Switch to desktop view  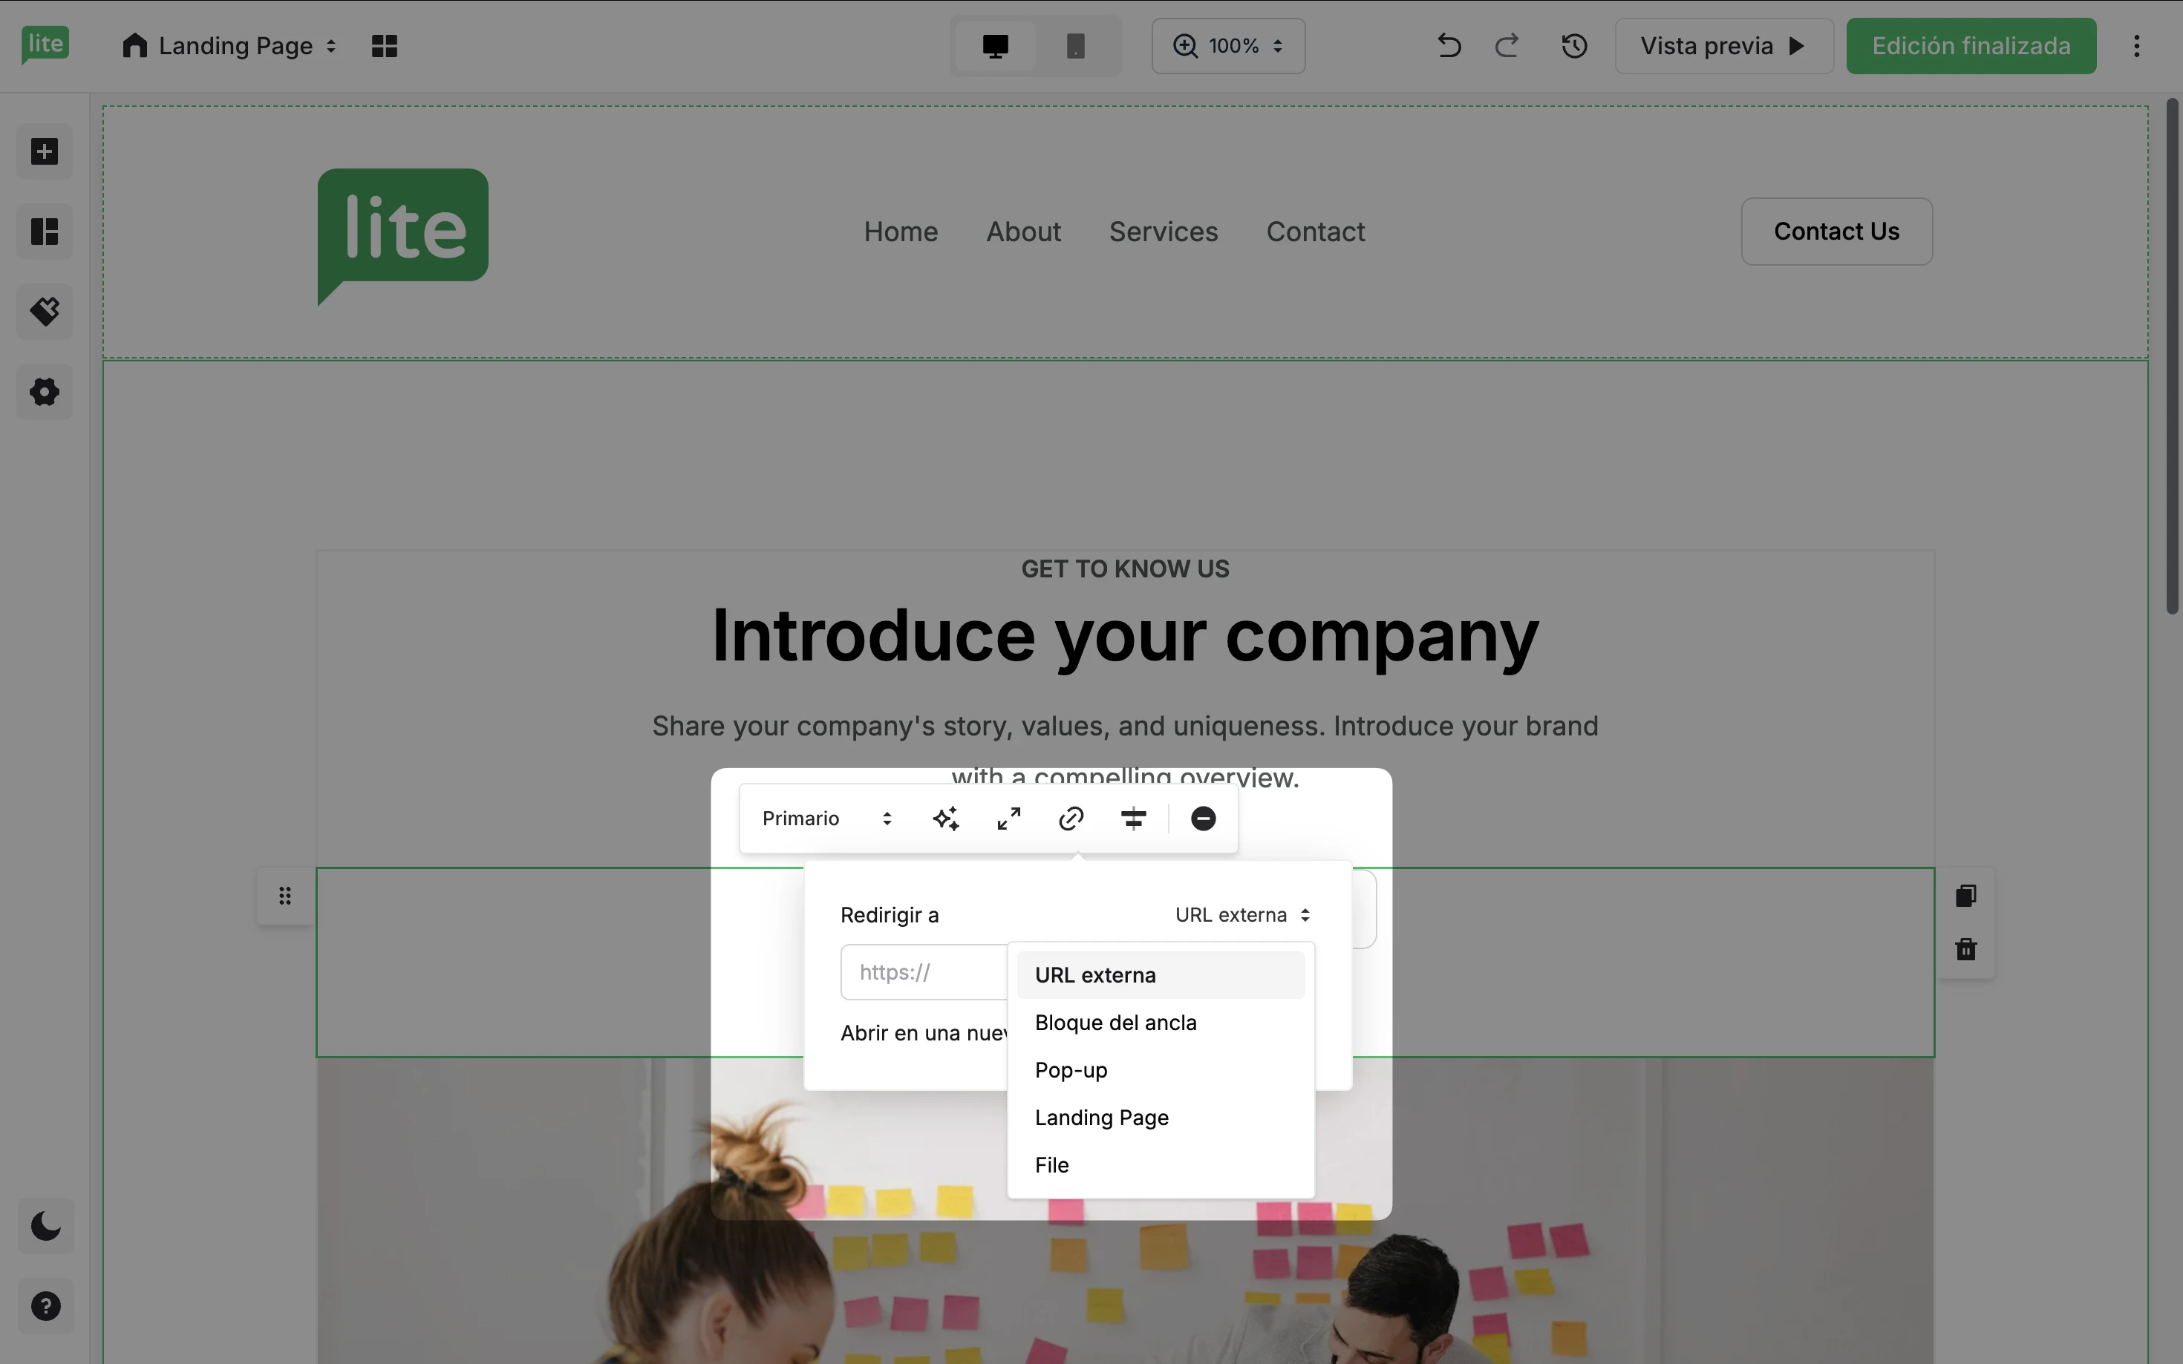point(996,46)
